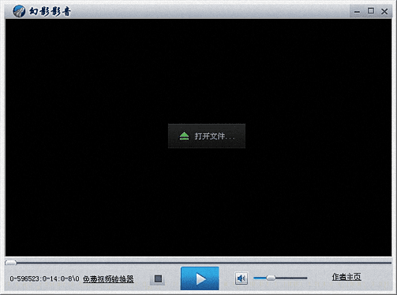Image resolution: width=397 pixels, height=295 pixels.
Task: Click the seek bar thumb at the start
Action: coord(10,263)
